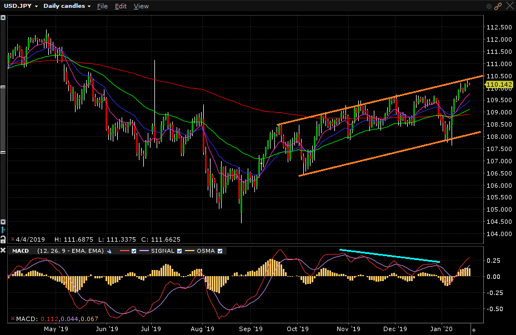
Task: Open the USD.JPY symbol dropdown
Action: 21,6
